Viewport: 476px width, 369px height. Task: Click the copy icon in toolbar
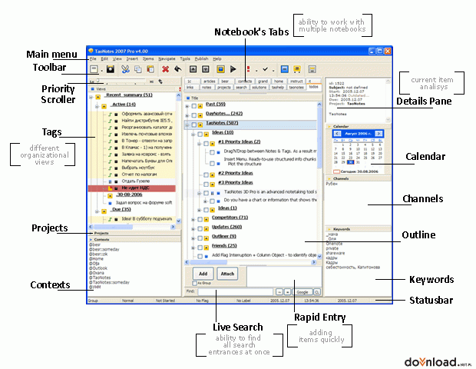(138, 69)
